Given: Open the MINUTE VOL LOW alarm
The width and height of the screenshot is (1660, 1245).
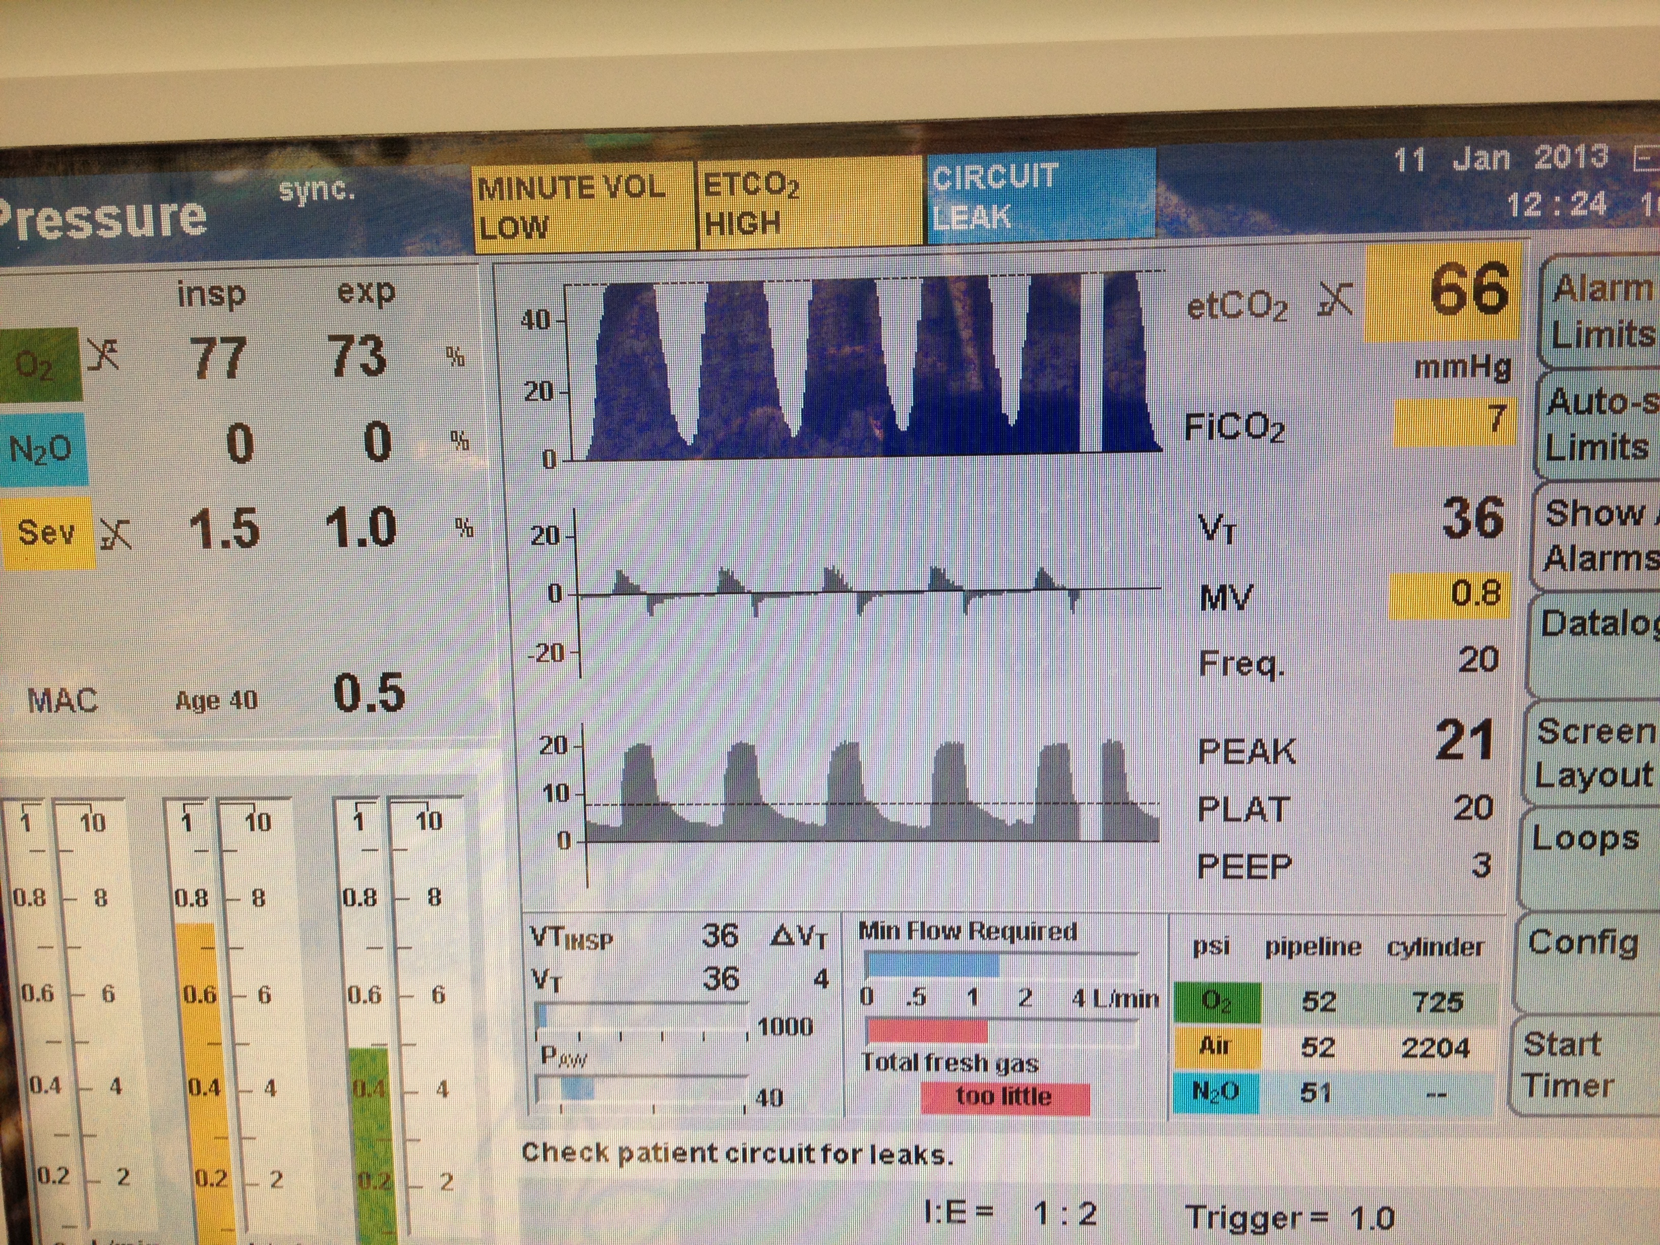Looking at the screenshot, I should pos(584,206).
